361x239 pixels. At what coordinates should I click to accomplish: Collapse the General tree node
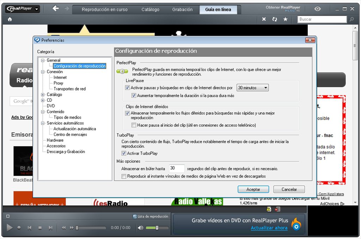click(x=43, y=61)
